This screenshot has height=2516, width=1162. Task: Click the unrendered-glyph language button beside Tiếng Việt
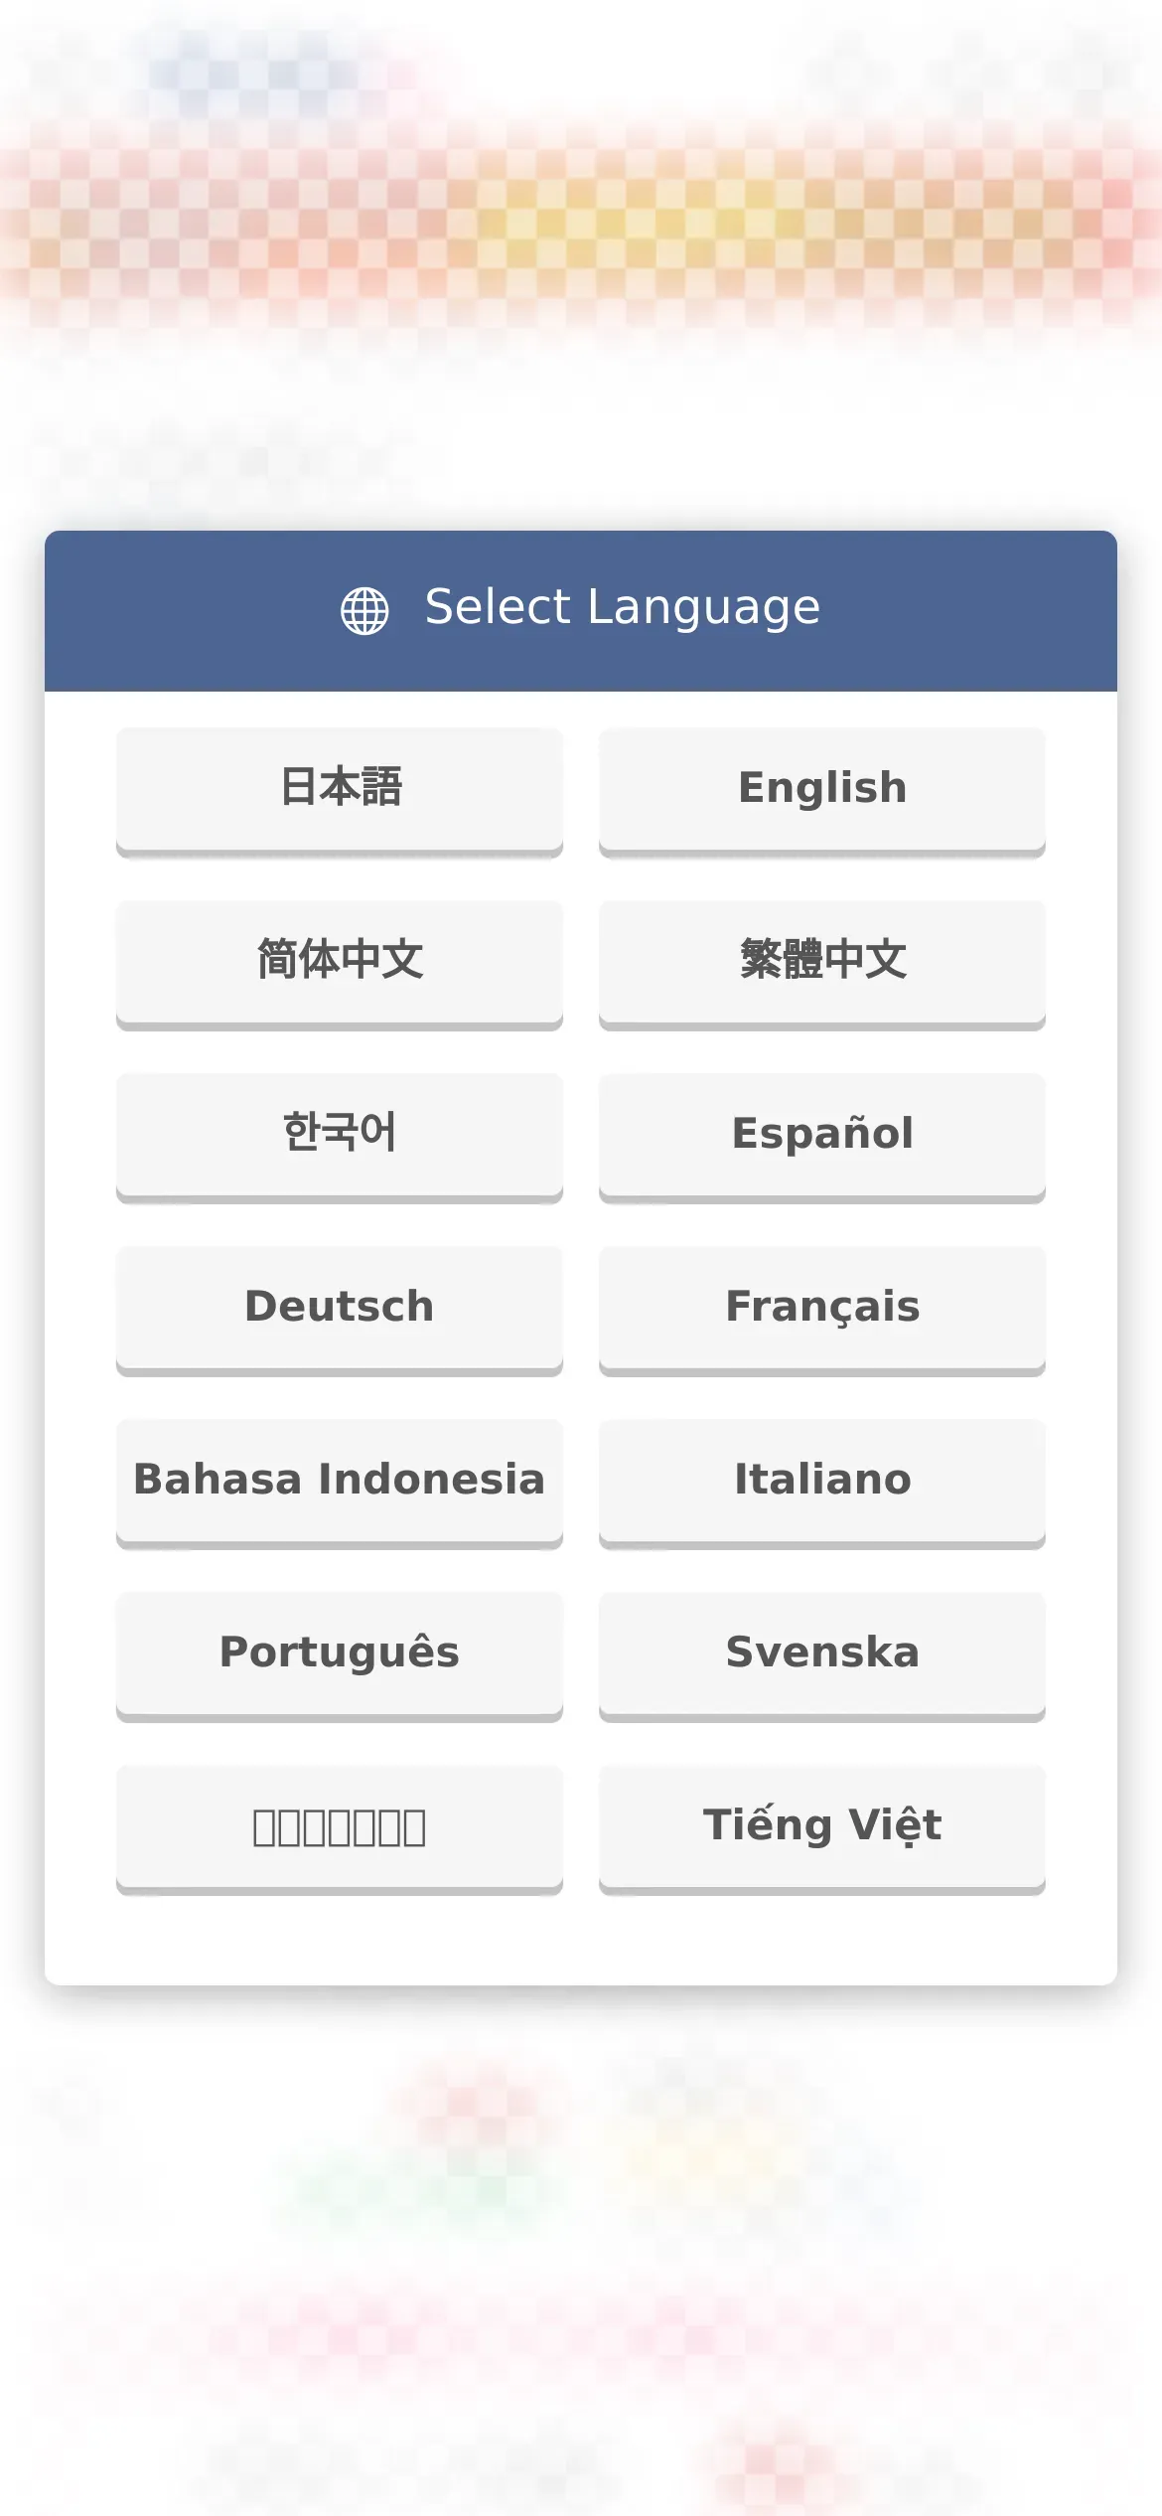point(340,1829)
